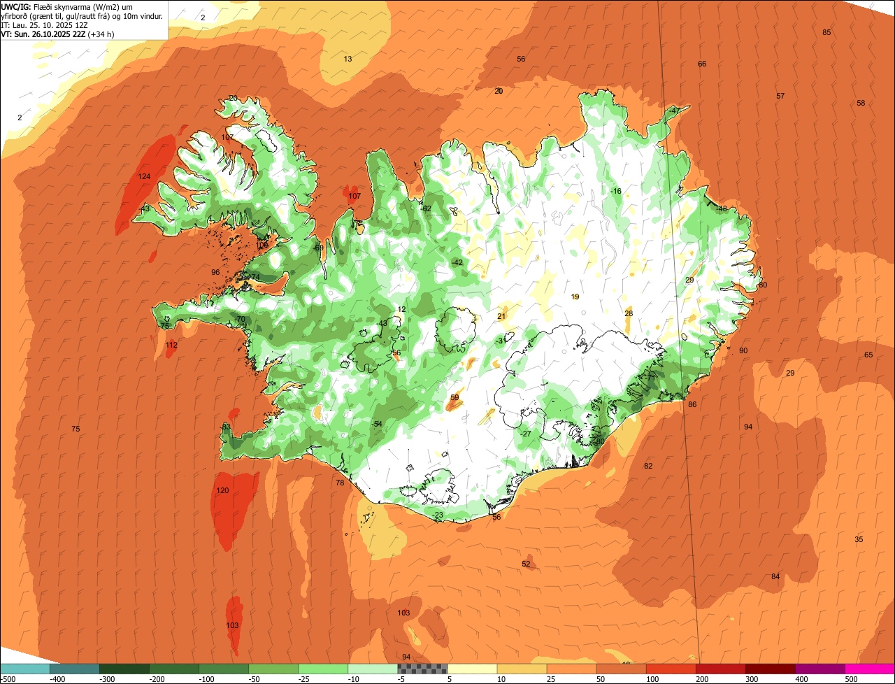895x684 pixels.
Task: Select the dark maroon swatch above 300
Action: [x=771, y=669]
